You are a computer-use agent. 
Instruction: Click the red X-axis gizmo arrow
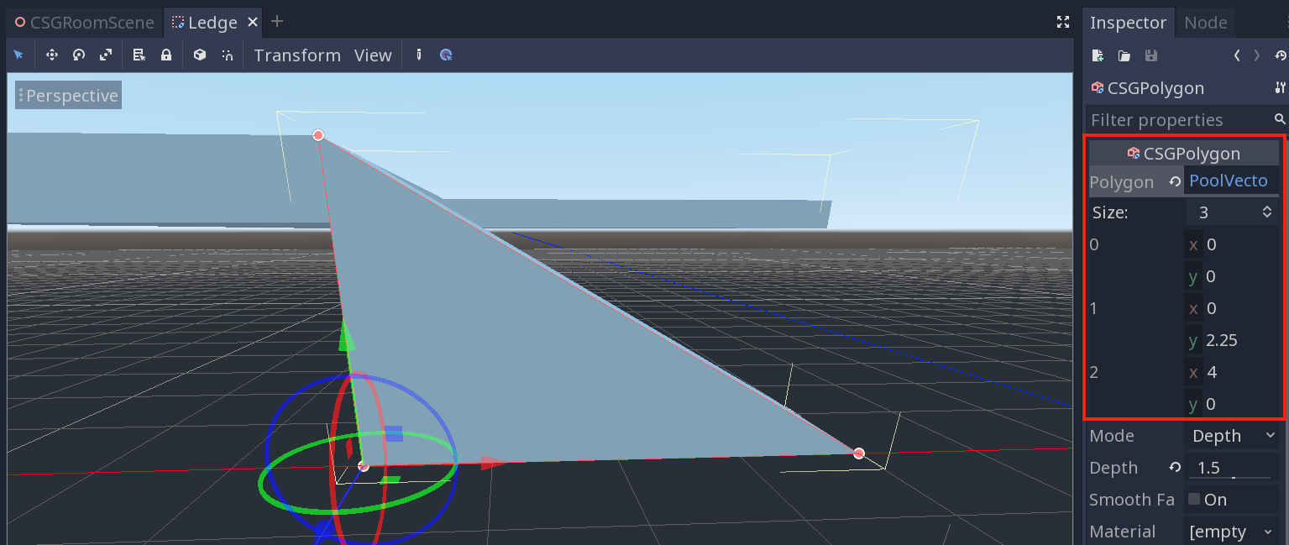(495, 463)
